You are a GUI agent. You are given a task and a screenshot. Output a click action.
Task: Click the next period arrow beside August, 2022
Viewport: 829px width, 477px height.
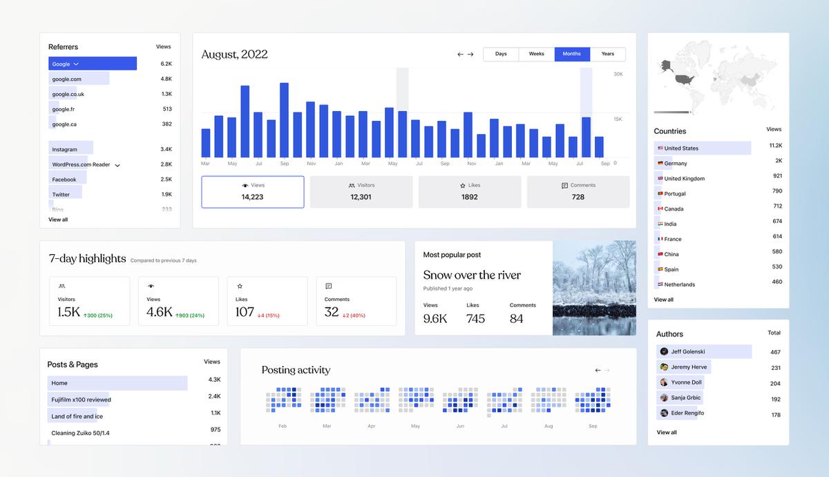[x=470, y=55]
